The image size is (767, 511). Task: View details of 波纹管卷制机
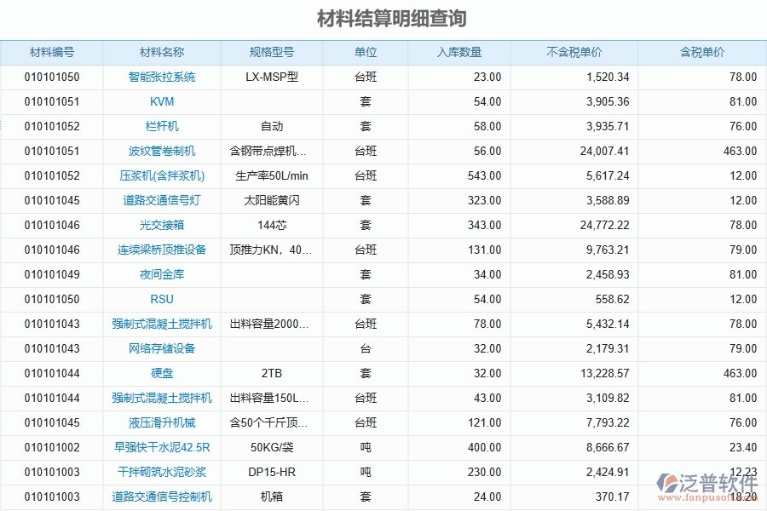click(161, 151)
